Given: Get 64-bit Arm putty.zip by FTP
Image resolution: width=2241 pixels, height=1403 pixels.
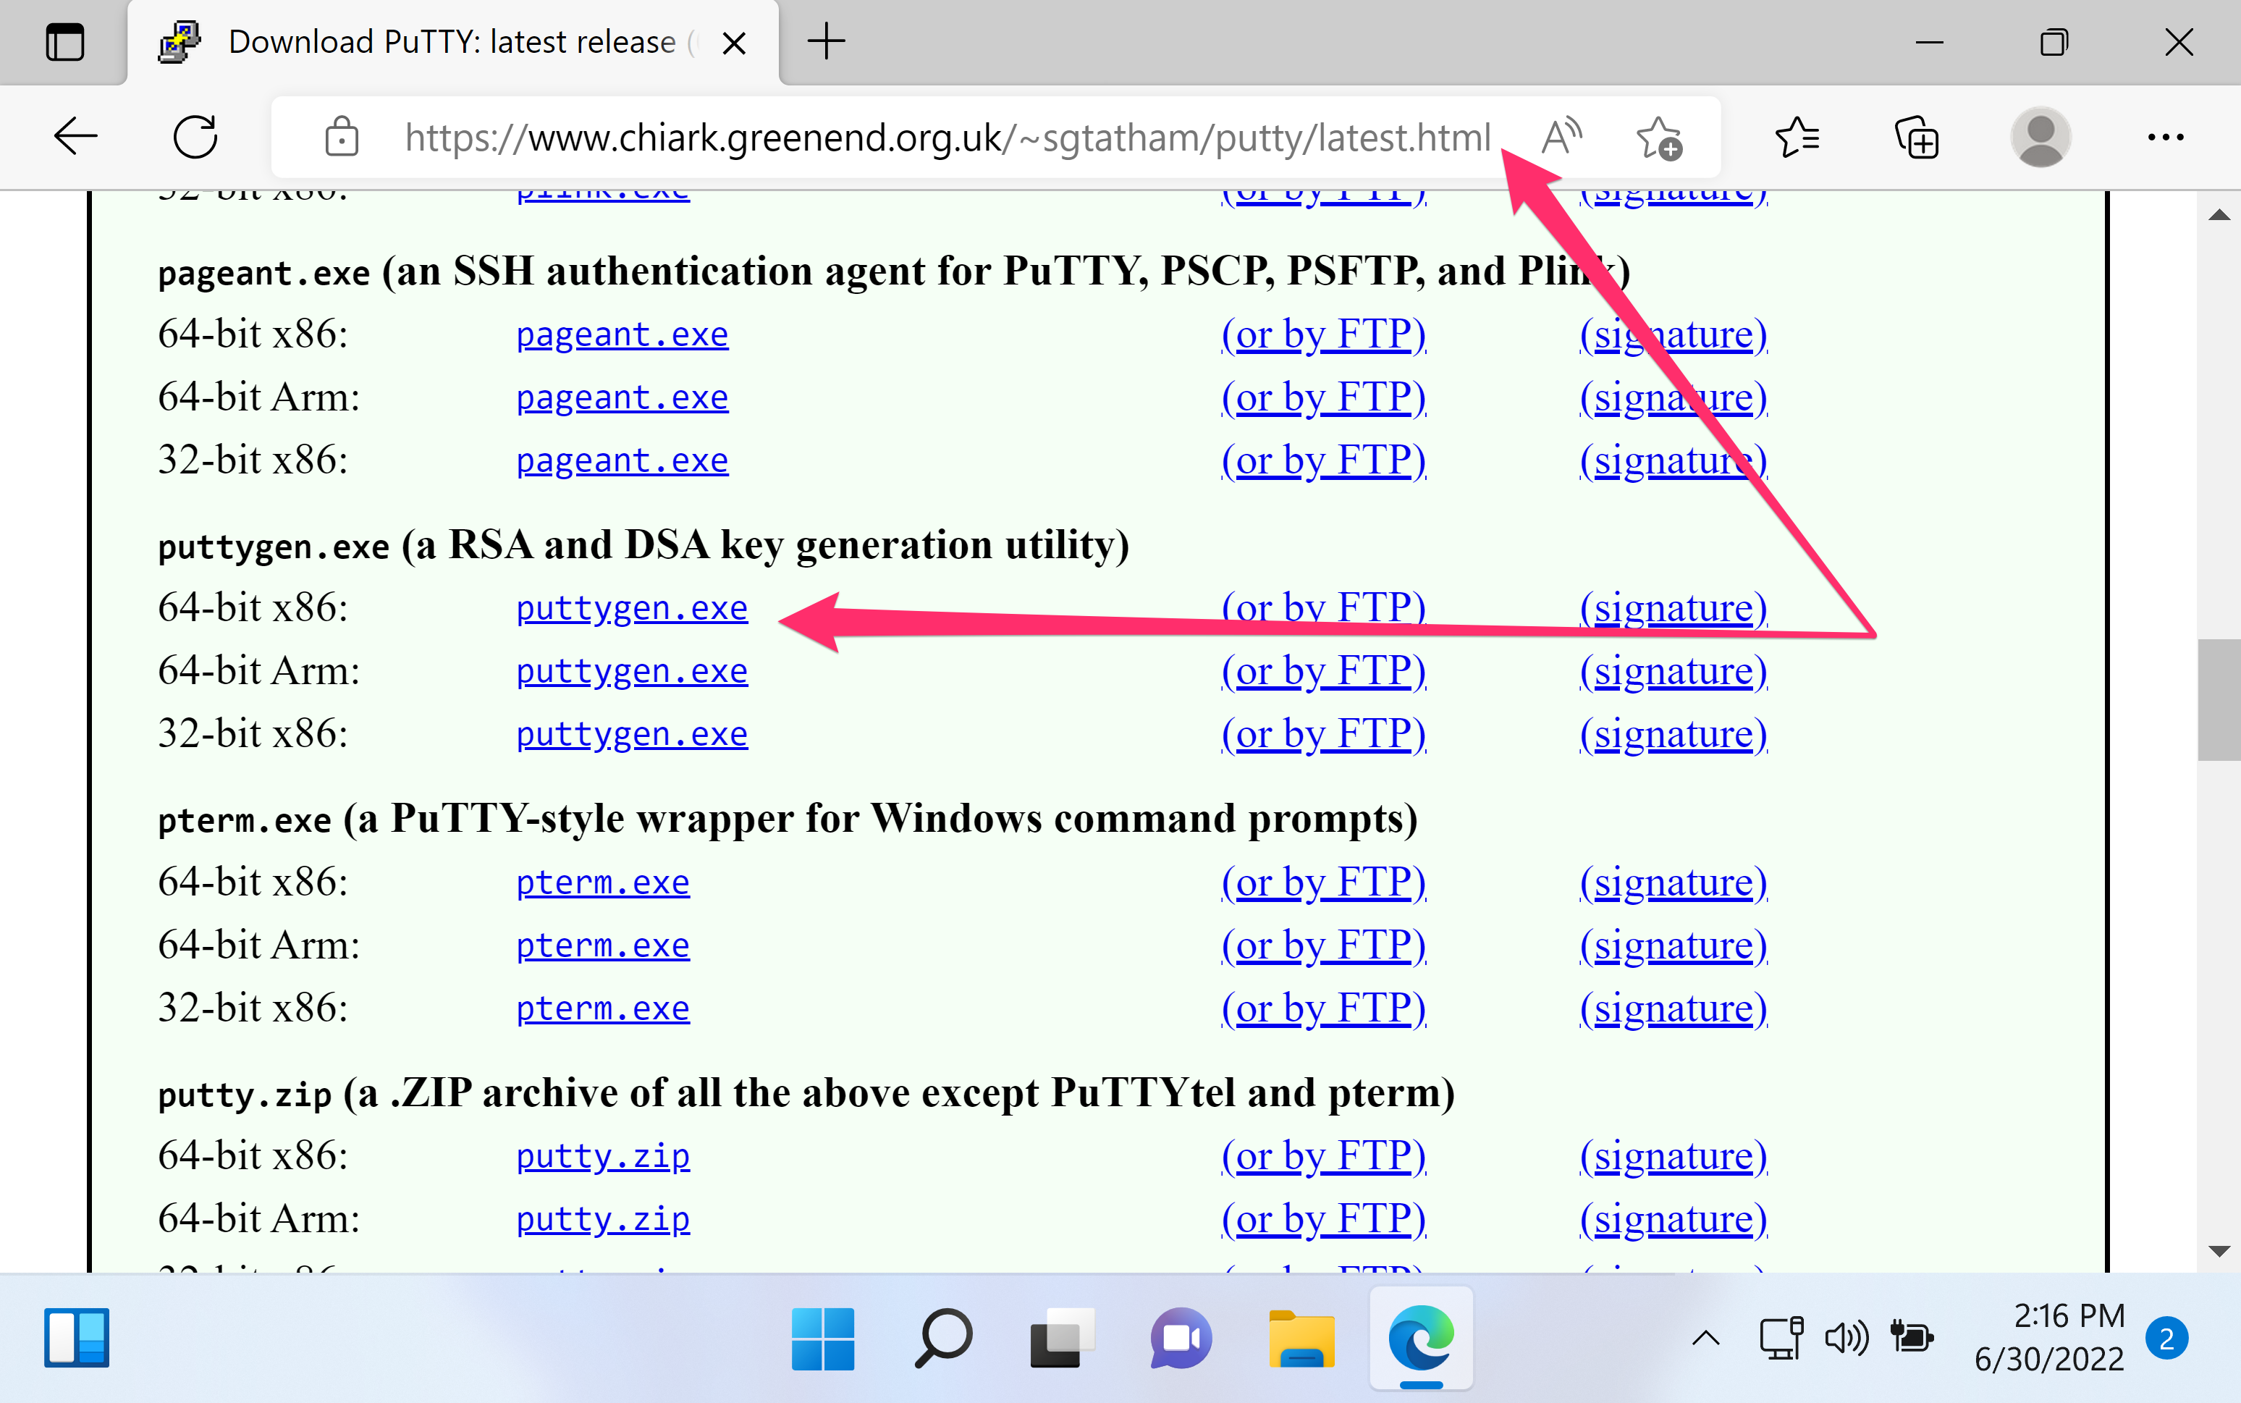Looking at the screenshot, I should [1324, 1219].
